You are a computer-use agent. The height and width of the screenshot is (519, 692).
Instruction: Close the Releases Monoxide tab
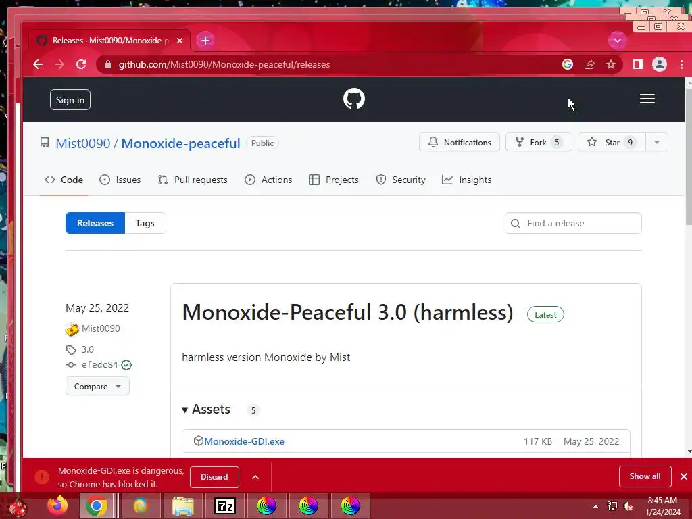click(x=180, y=41)
